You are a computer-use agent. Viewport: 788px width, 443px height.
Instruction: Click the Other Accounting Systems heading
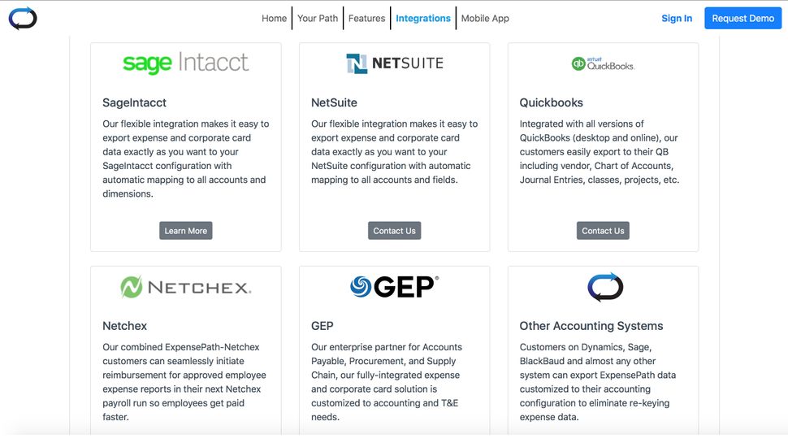coord(591,326)
